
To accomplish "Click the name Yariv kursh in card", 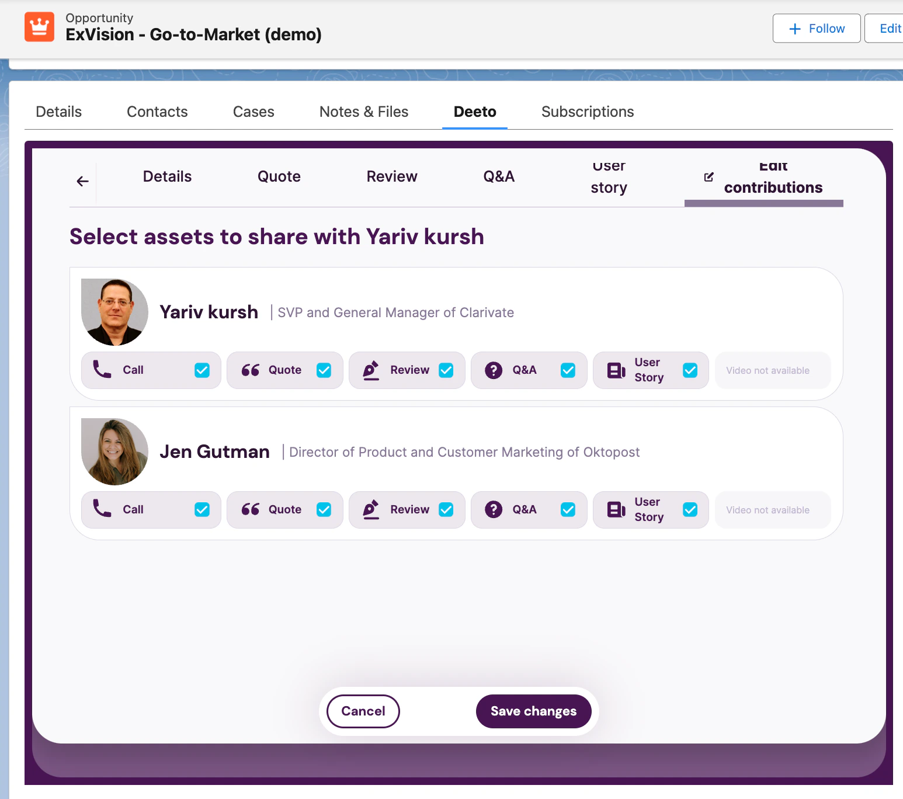I will (x=209, y=312).
